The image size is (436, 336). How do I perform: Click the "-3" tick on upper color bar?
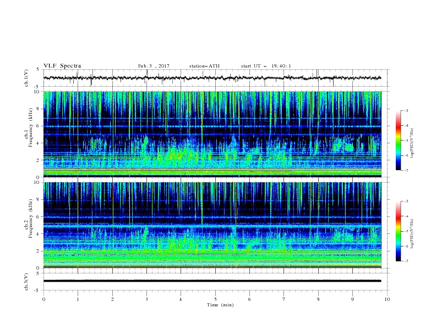(x=406, y=110)
